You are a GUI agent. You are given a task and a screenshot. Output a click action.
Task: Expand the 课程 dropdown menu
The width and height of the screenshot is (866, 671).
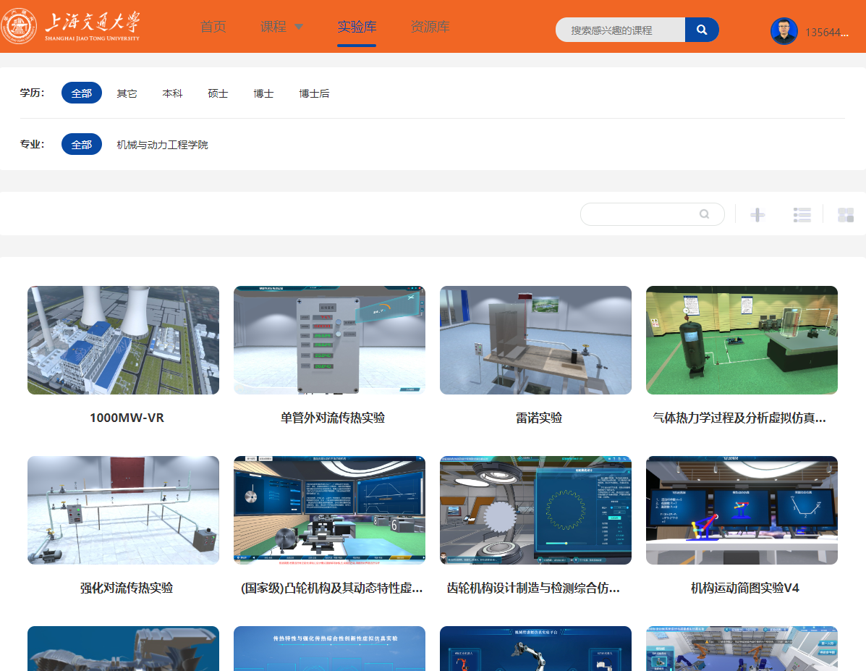click(x=281, y=27)
